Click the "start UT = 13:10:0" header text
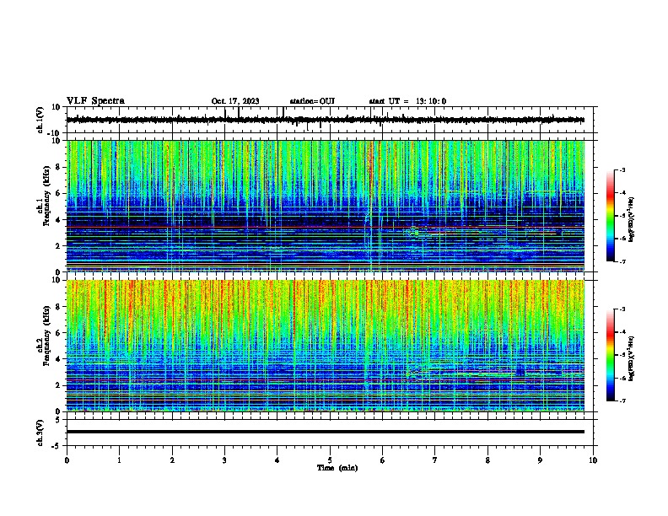 [x=407, y=101]
